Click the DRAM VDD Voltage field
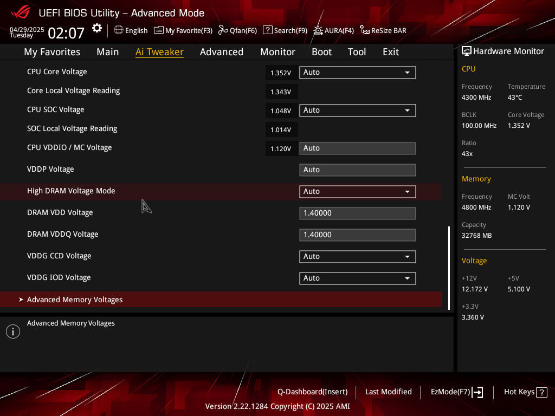The image size is (555, 416). 358,213
